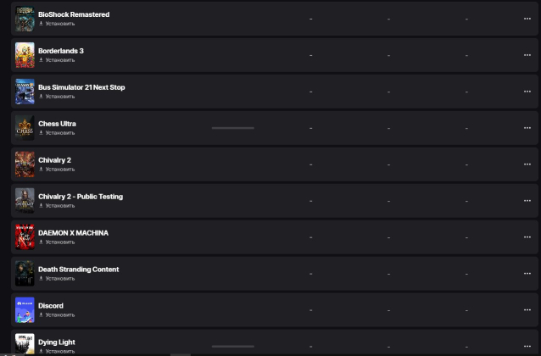Click the Borderlands 3 cover icon
Image resolution: width=541 pixels, height=356 pixels.
tap(25, 55)
